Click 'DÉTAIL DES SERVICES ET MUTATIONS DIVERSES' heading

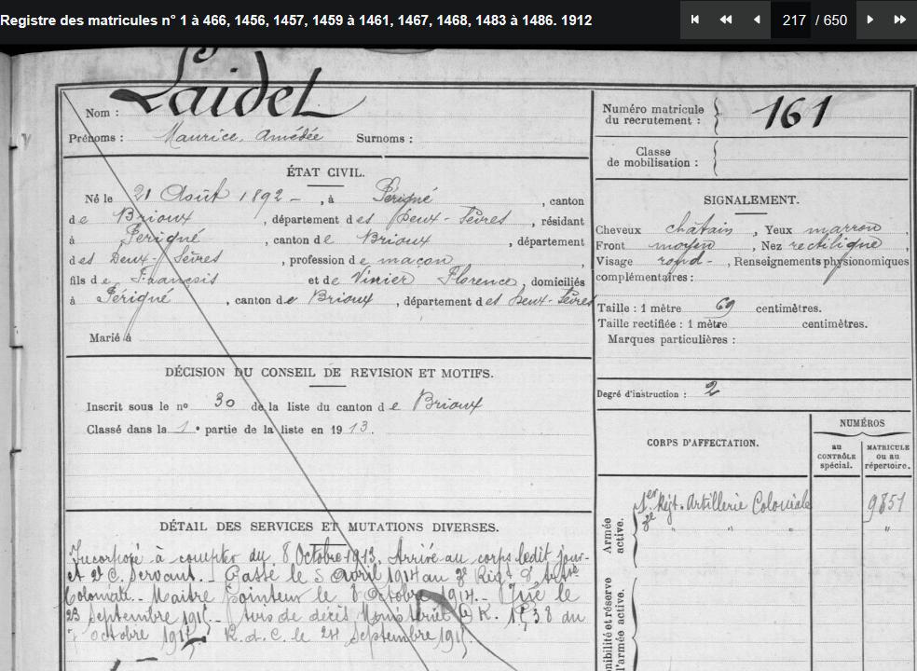click(x=328, y=527)
